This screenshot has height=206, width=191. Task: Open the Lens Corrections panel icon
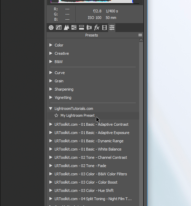89,28
